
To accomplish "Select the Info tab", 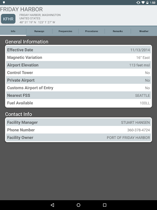I will click(13, 31).
